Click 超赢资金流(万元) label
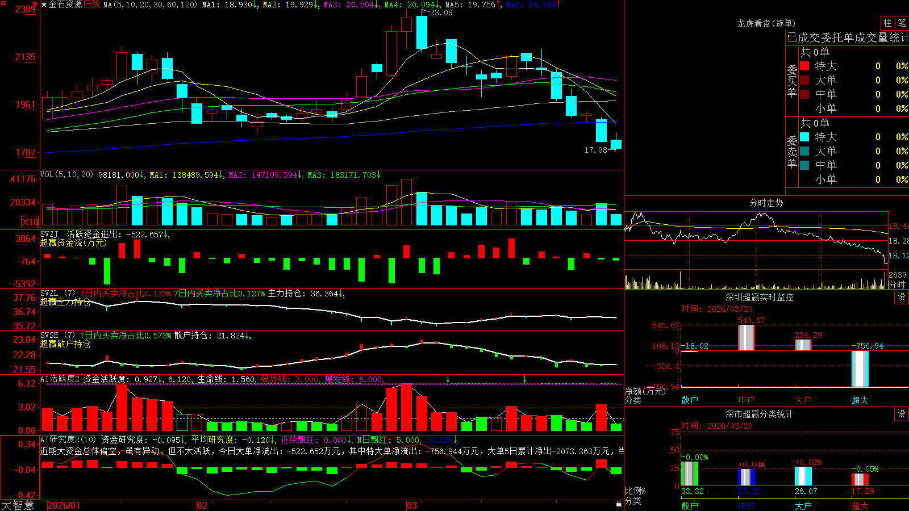 pyautogui.click(x=73, y=242)
